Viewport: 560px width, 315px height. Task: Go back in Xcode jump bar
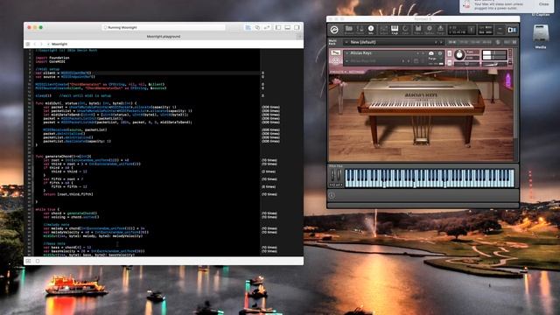click(x=35, y=44)
